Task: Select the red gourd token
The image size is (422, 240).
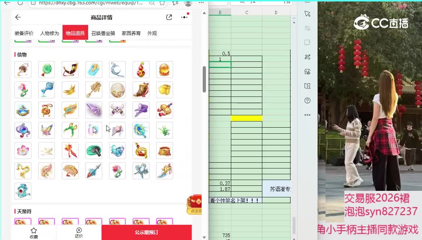Action: 141,70
